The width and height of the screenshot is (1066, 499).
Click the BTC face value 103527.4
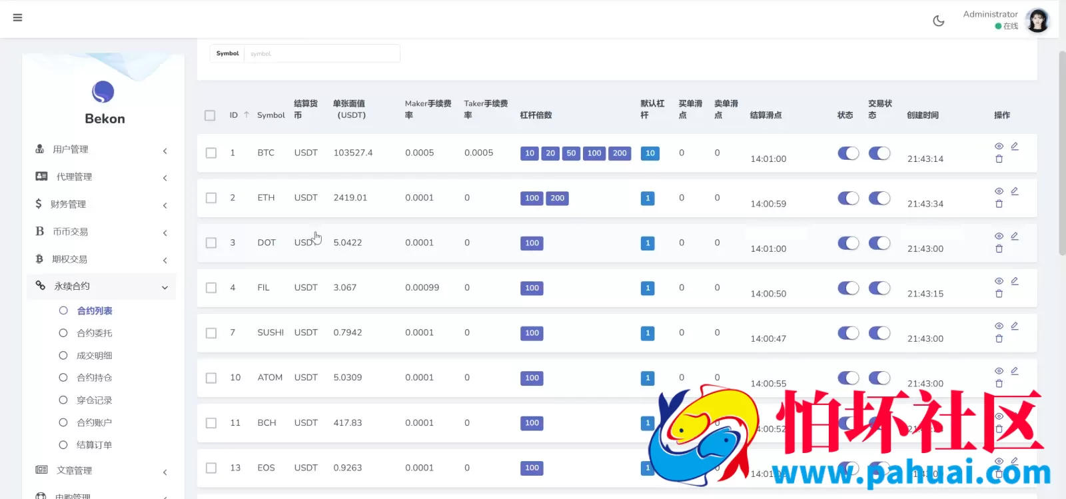point(353,153)
